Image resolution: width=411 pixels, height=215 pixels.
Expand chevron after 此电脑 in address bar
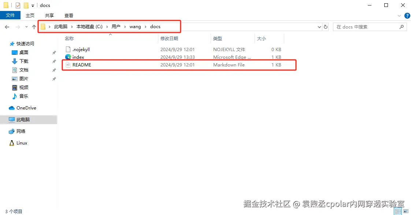click(72, 27)
